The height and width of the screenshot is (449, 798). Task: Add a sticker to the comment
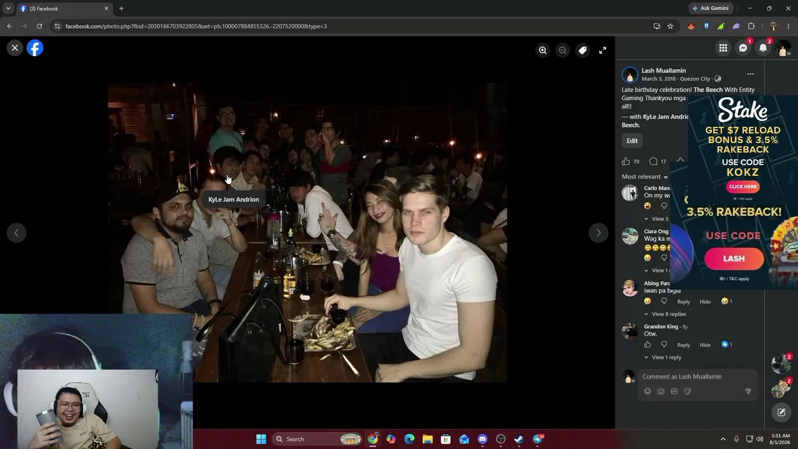(x=688, y=392)
